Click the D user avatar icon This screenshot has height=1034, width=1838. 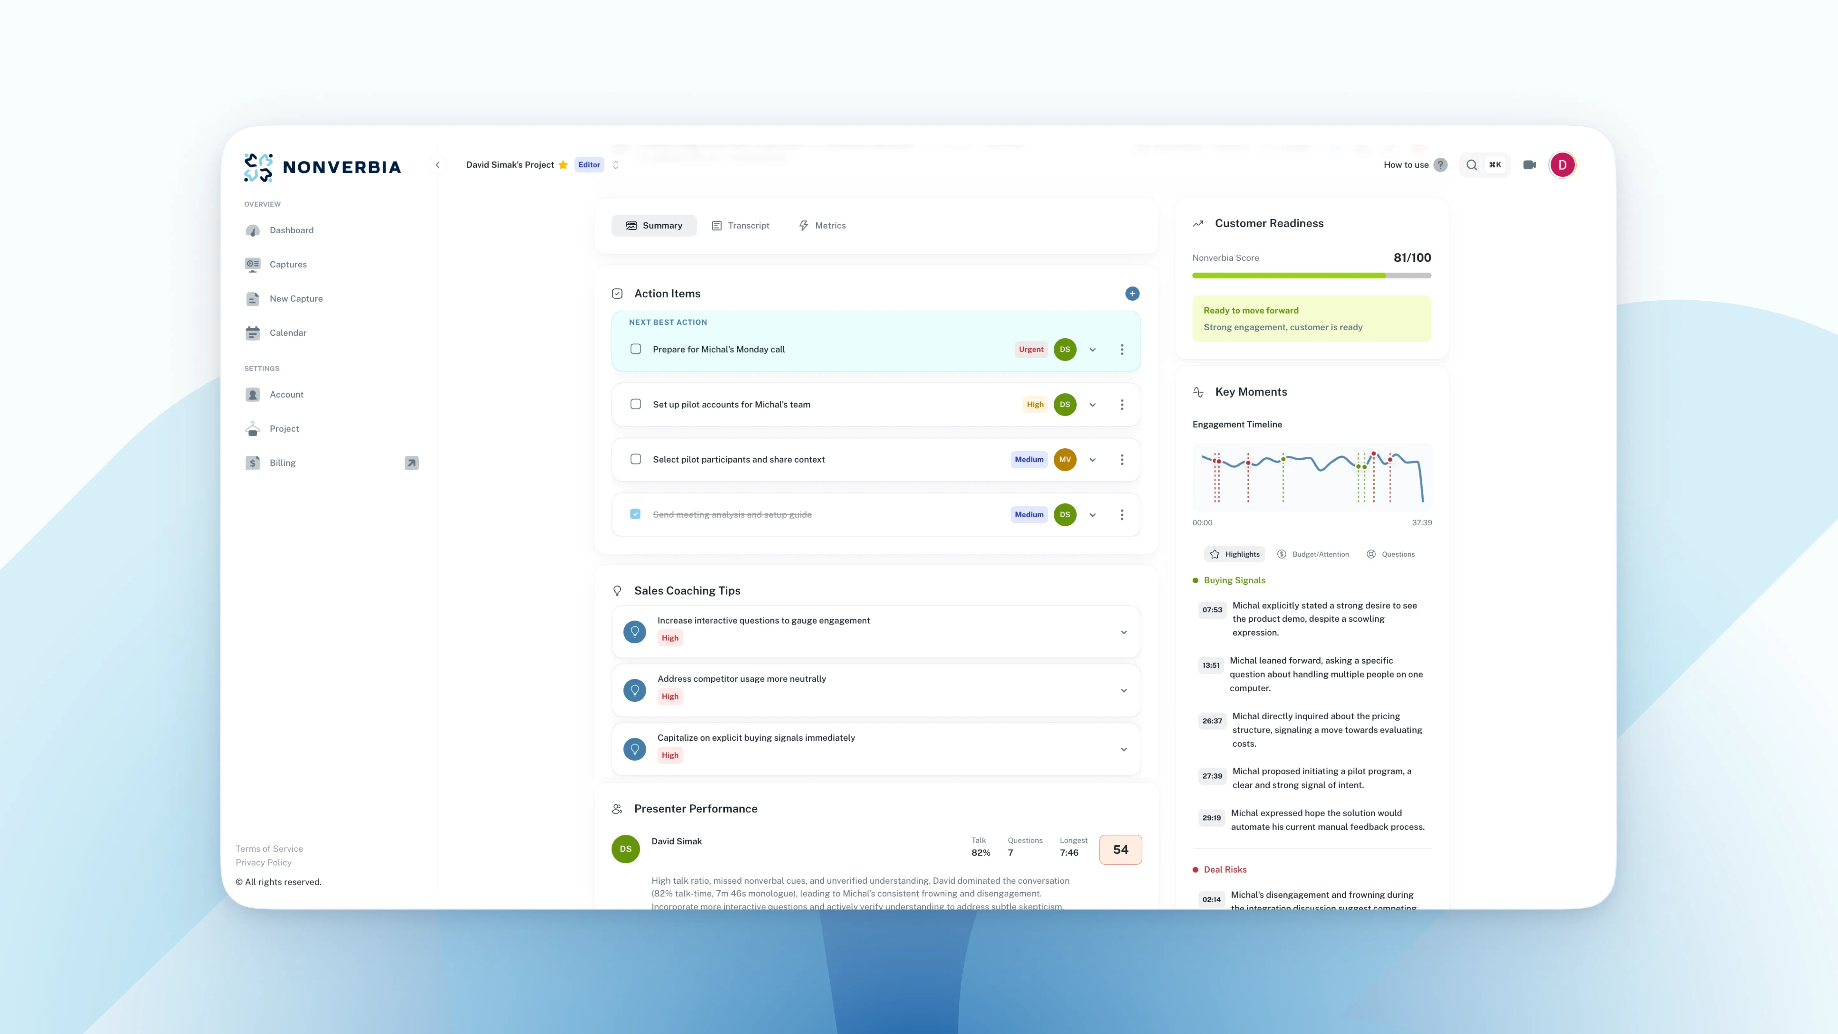click(1562, 165)
